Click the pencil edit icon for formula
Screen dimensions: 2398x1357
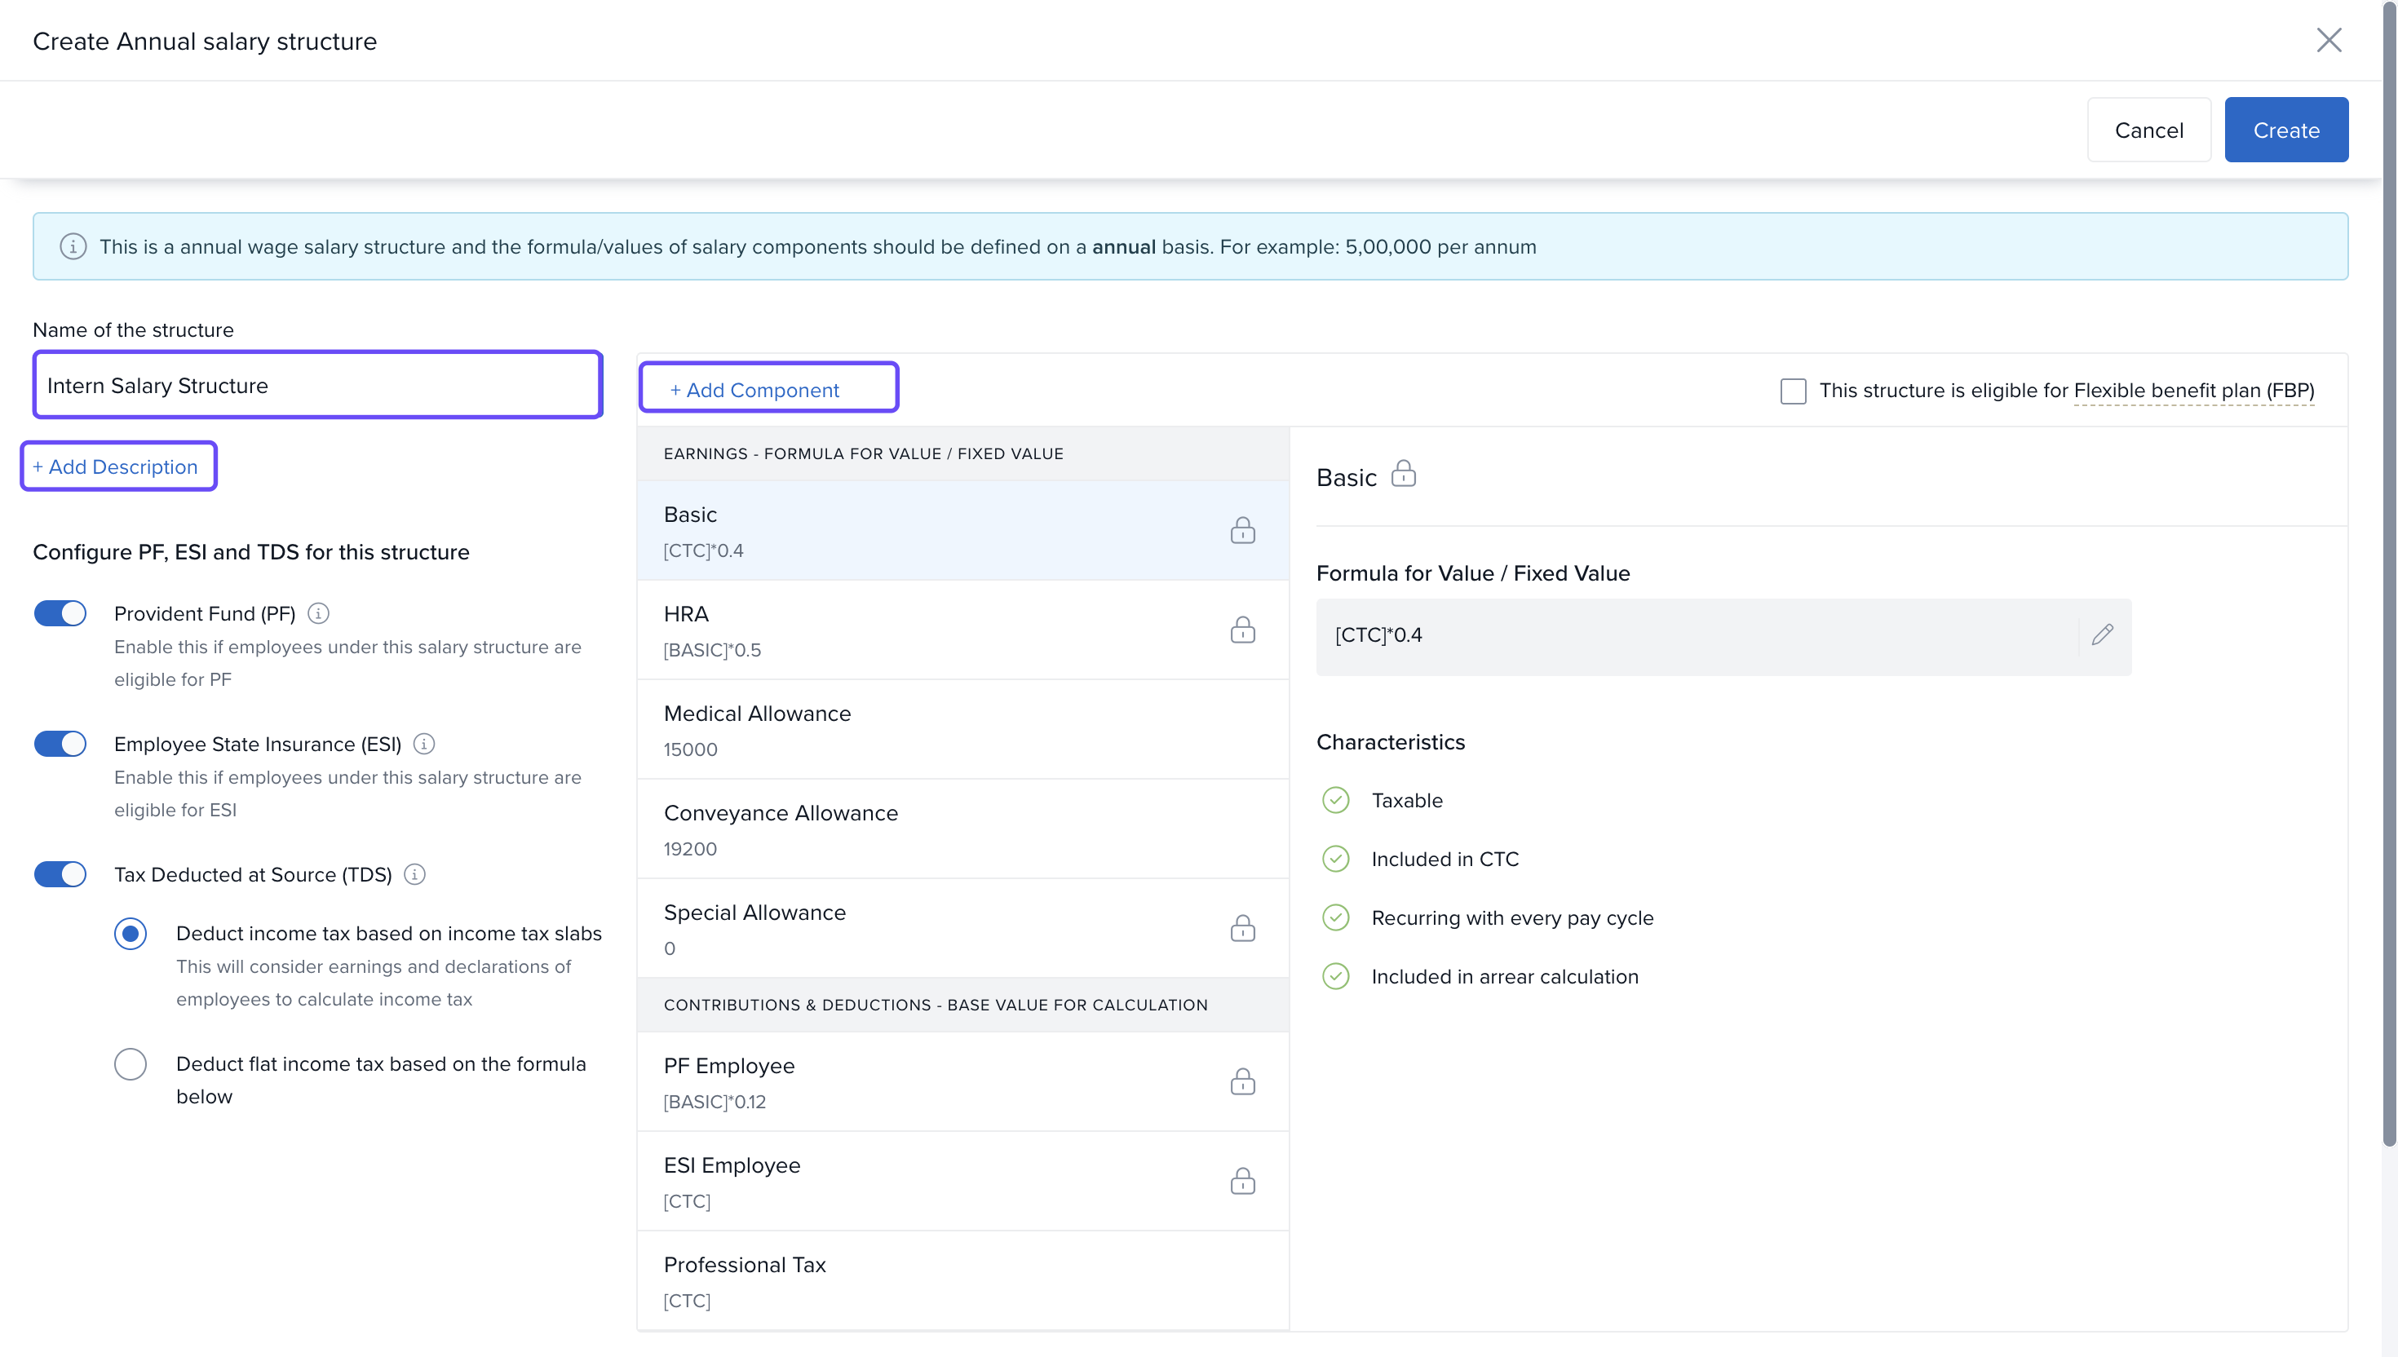tap(2102, 634)
